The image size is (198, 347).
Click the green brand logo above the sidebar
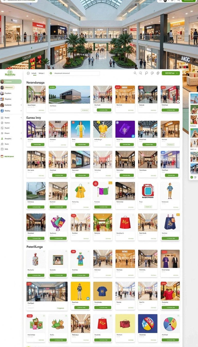click(x=10, y=73)
